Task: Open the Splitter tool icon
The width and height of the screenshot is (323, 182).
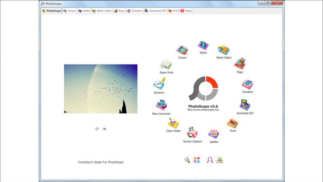Action: coord(214,134)
